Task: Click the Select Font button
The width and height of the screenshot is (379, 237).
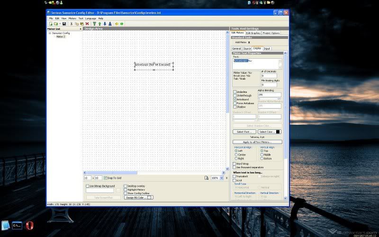Action: [x=244, y=132]
